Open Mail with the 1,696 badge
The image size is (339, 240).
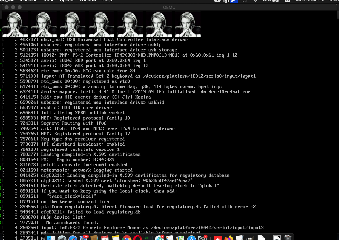(84, 238)
